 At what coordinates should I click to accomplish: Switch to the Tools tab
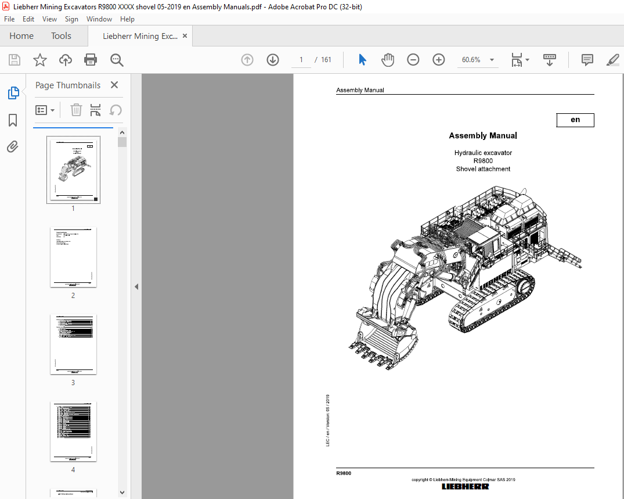click(61, 36)
